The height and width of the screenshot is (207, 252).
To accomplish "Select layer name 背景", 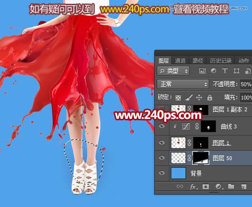I will click(x=196, y=173).
